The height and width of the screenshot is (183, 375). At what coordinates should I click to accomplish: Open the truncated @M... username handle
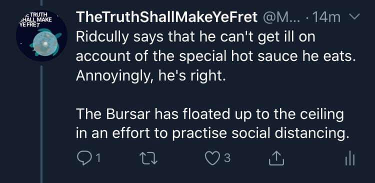(x=280, y=17)
